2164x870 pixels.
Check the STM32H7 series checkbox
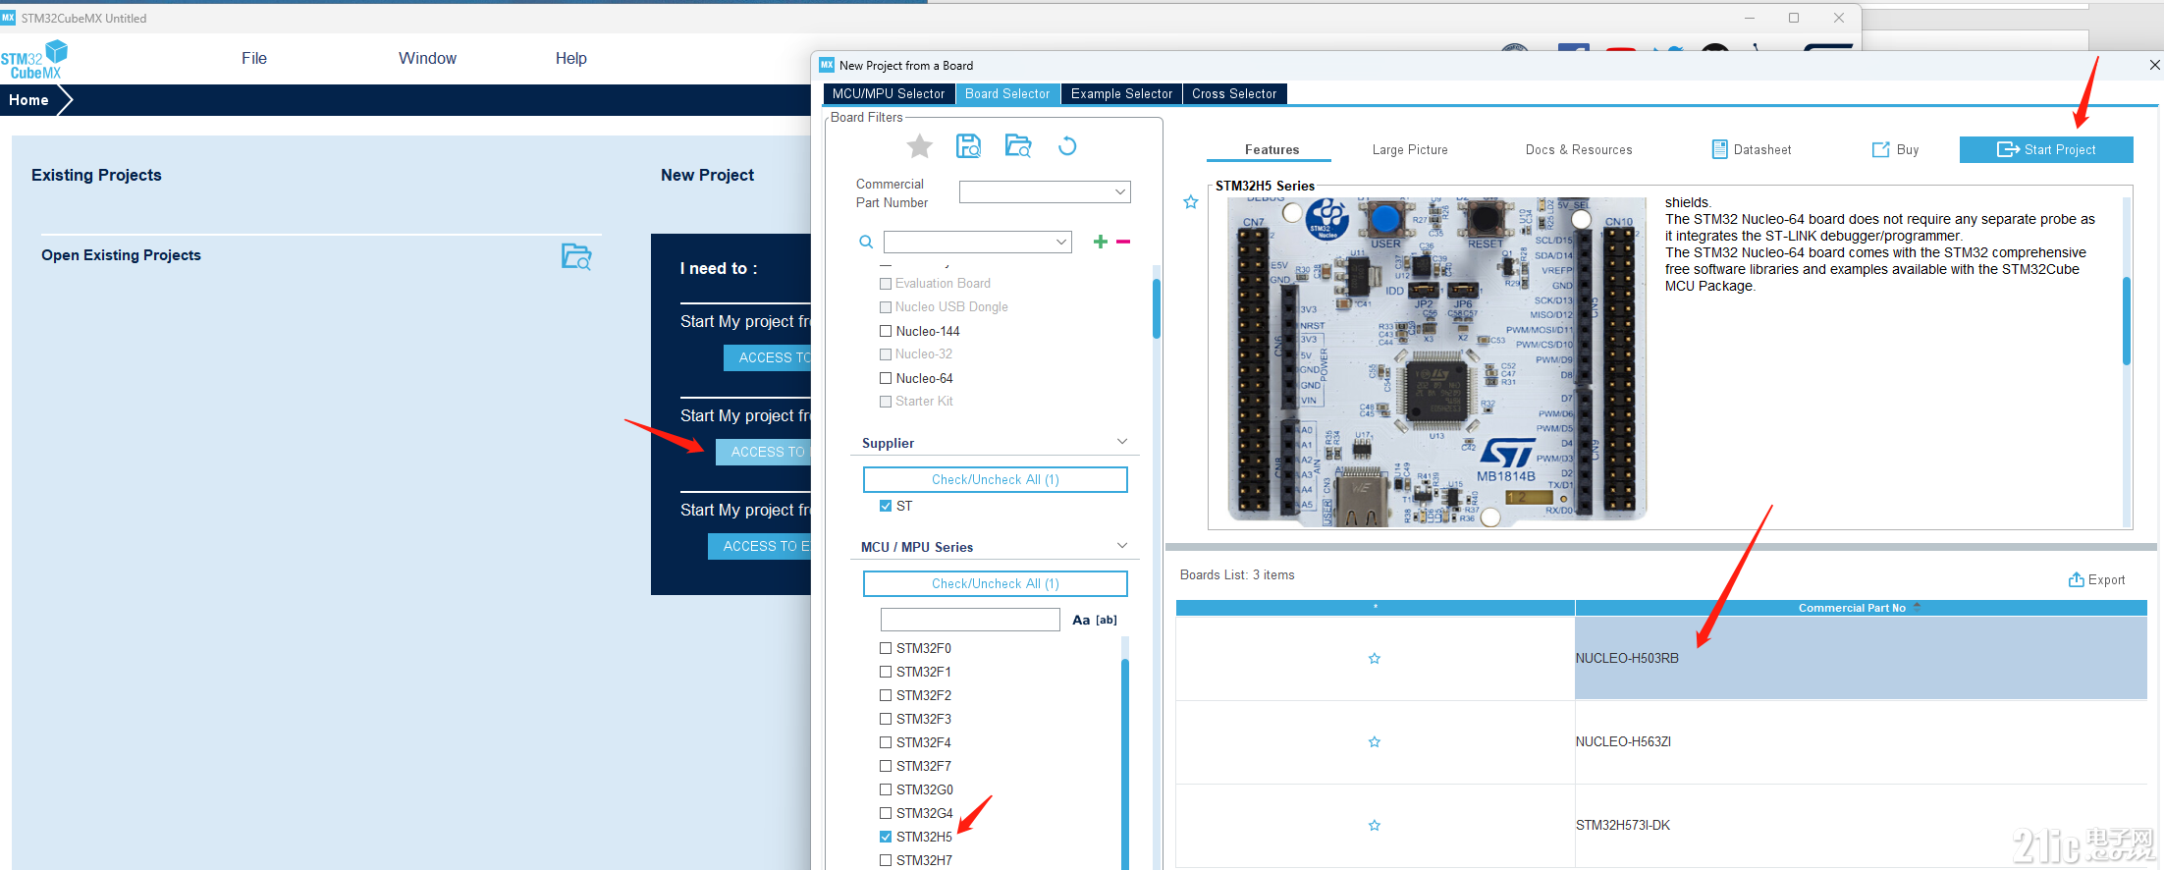(x=886, y=860)
